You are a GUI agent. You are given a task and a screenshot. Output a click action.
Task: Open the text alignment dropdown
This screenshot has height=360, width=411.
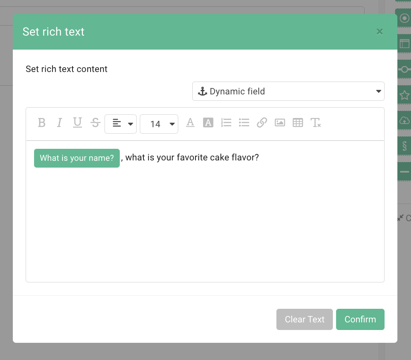point(120,124)
